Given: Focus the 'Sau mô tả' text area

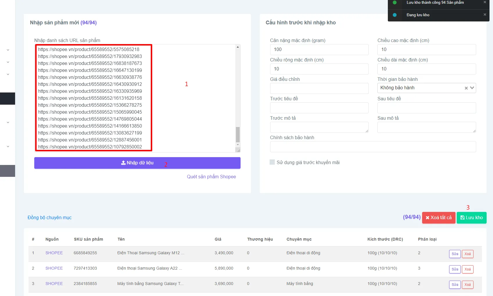Looking at the screenshot, I should tap(426, 127).
